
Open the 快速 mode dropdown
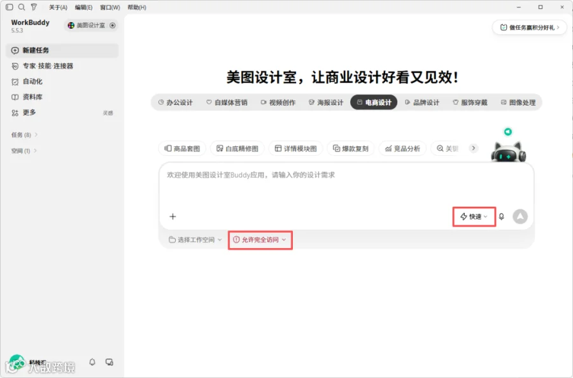point(474,216)
